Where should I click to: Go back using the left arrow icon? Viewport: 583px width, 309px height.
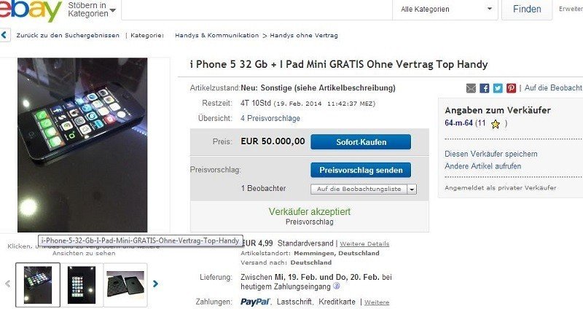[x=4, y=35]
